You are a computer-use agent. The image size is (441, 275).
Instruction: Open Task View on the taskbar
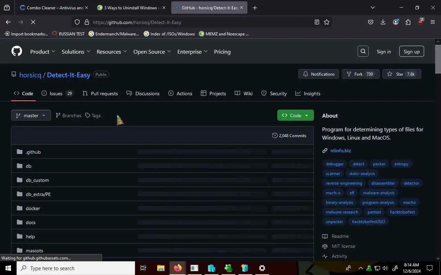click(x=143, y=268)
